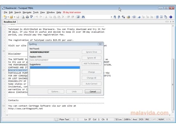Click the tab scroll right arrow

tap(168, 21)
